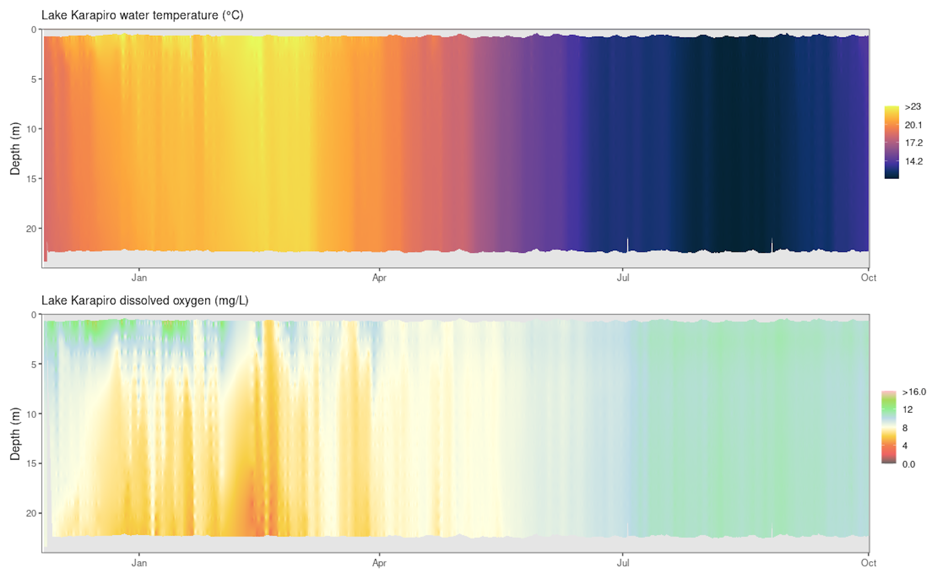This screenshot has width=932, height=579.
Task: Click the >16.0 oxygen legend label
Action: pyautogui.click(x=914, y=392)
